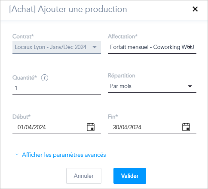The width and height of the screenshot is (208, 189).
Task: Click the Contrat dropdown arrow
Action: 95,47
